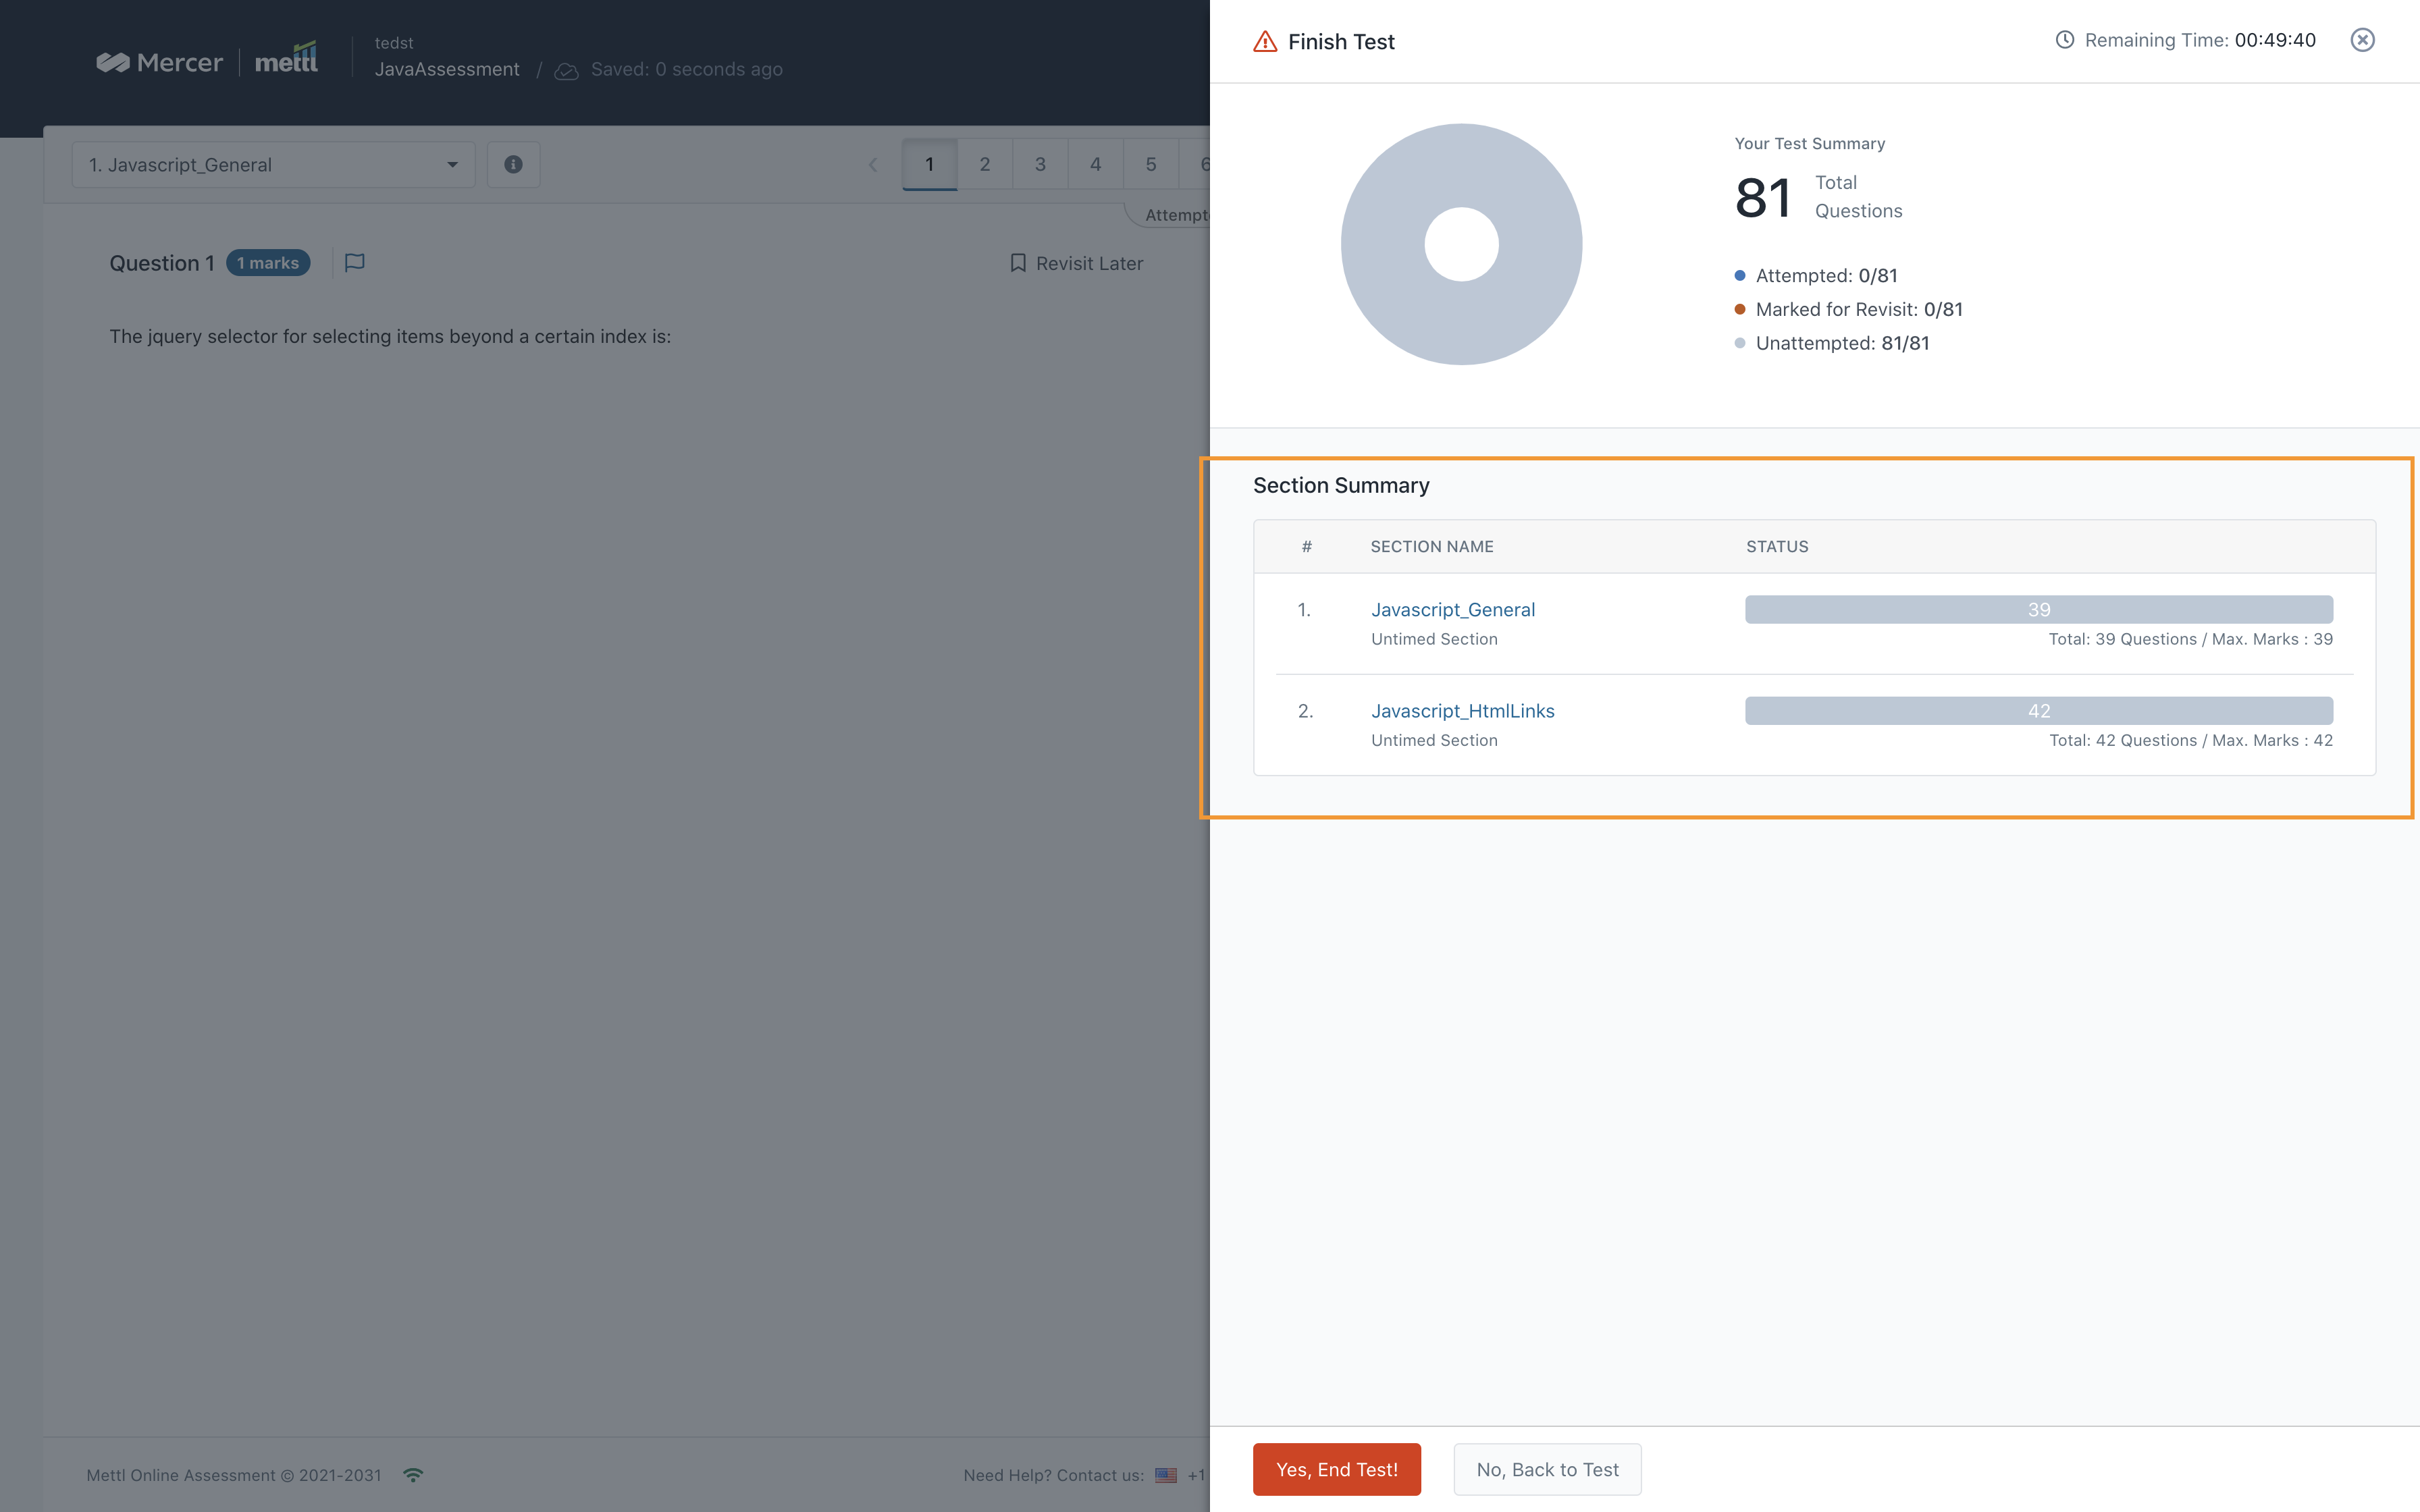Go to question 1 tab
This screenshot has width=2420, height=1512.
pos(929,164)
